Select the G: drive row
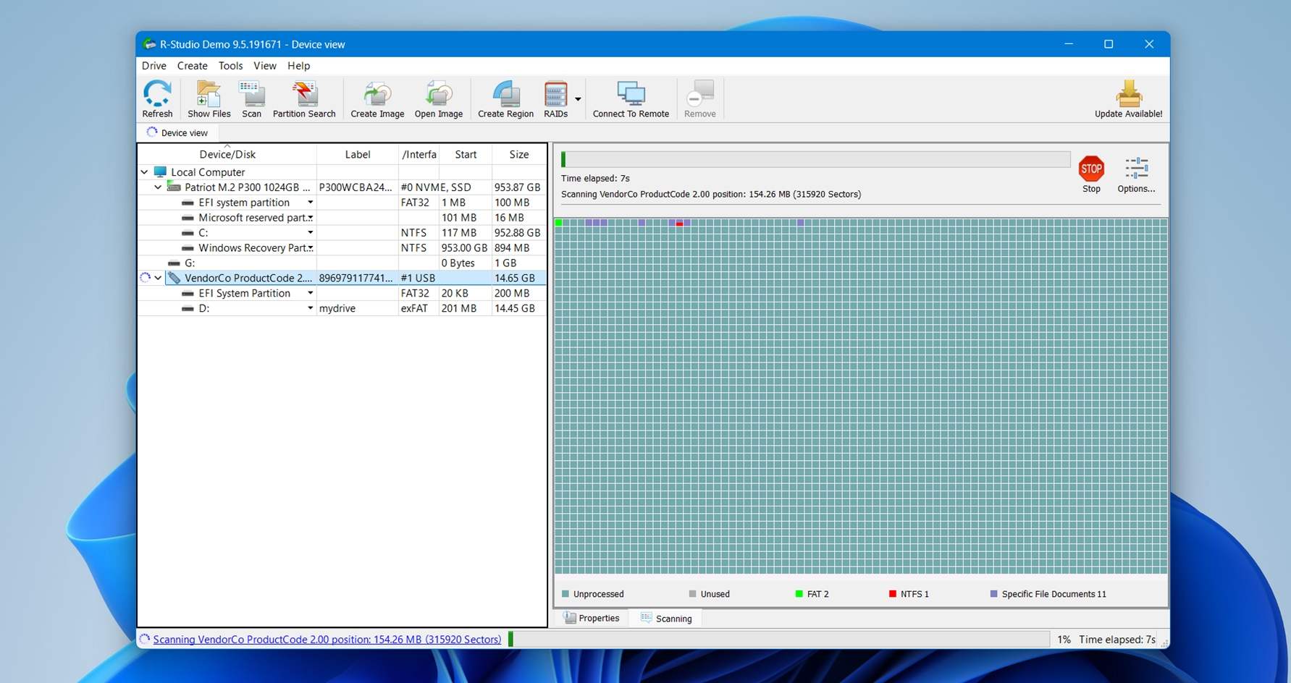The height and width of the screenshot is (683, 1291). 190,263
